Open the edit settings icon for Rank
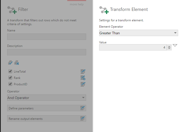This screenshot has height=132, width=184. click(x=83, y=78)
